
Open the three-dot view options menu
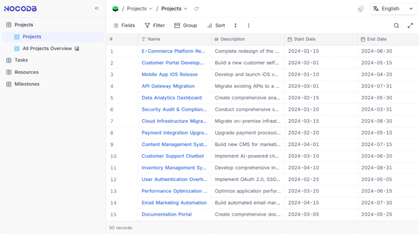tap(248, 25)
